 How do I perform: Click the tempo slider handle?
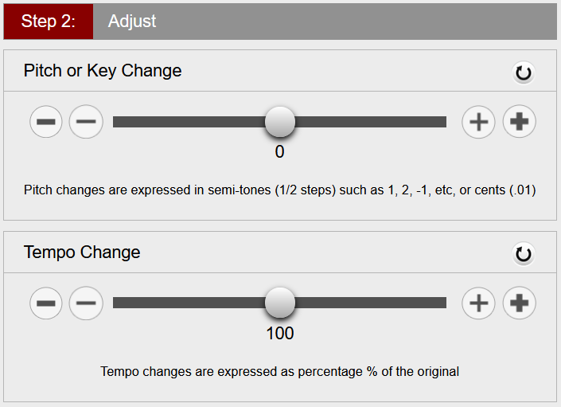pos(280,303)
